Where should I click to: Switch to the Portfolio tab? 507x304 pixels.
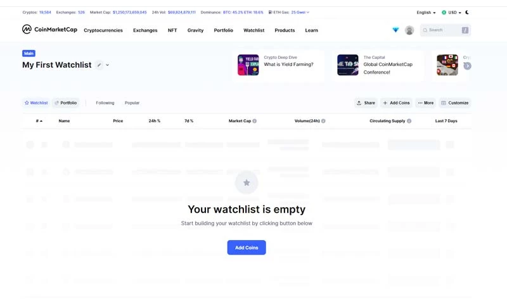66,103
